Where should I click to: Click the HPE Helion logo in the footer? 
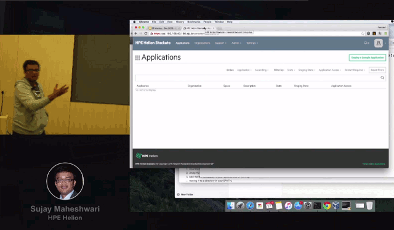tap(147, 156)
